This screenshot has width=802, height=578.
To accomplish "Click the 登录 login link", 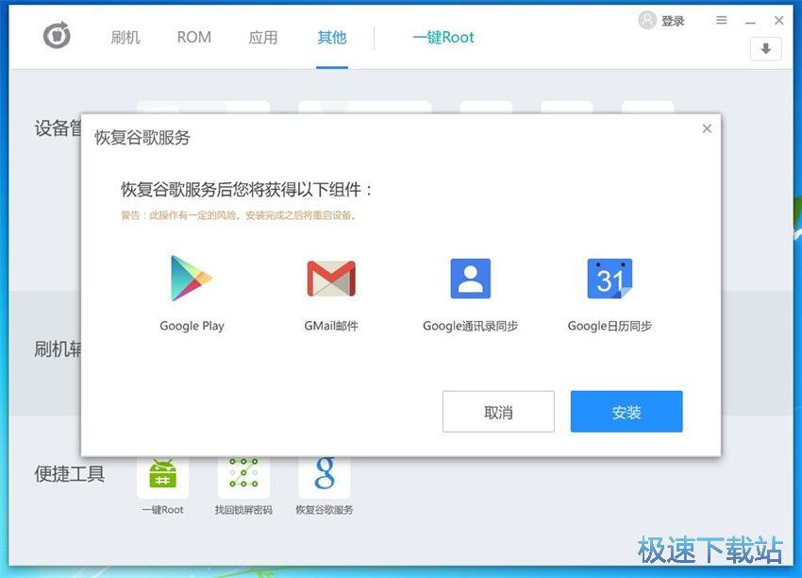I will (x=673, y=21).
